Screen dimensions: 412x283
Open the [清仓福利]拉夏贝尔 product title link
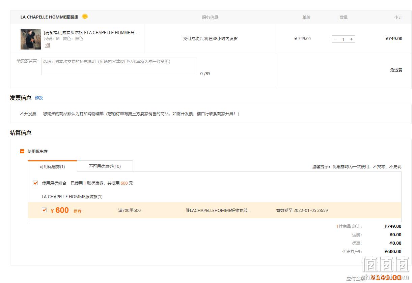click(x=91, y=33)
